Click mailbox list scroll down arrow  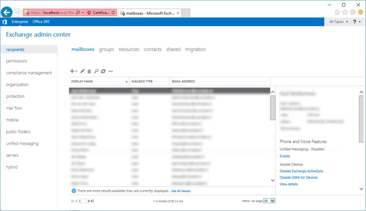coord(273,180)
